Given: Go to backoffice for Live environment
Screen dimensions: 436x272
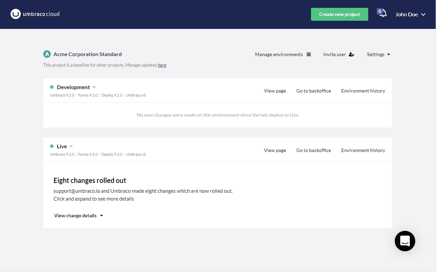Looking at the screenshot, I should [313, 150].
